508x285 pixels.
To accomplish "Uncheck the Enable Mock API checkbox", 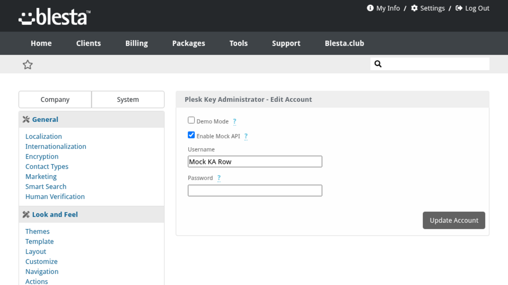I will tap(191, 135).
